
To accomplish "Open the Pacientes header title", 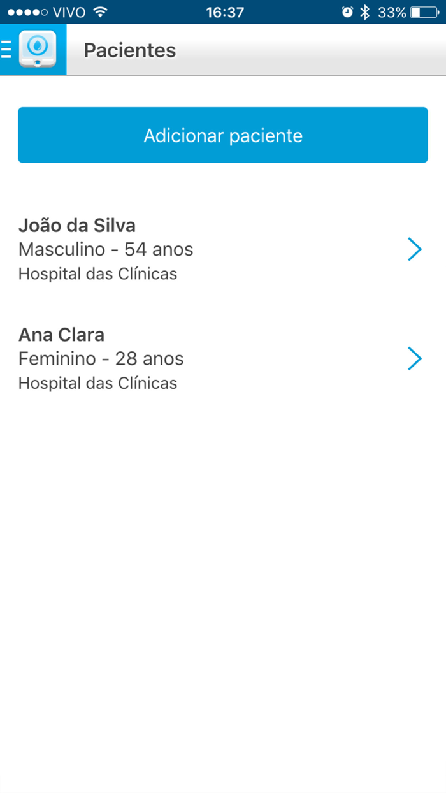I will [x=130, y=50].
